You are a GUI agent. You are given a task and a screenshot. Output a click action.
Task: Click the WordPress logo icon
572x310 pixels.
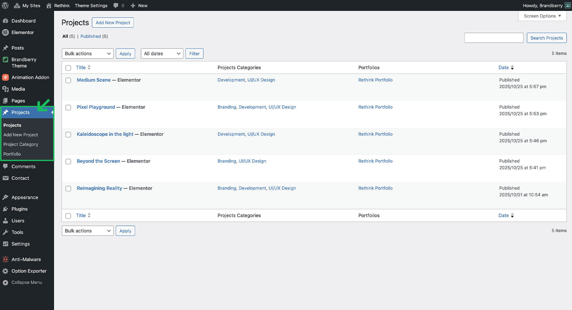tap(5, 5)
